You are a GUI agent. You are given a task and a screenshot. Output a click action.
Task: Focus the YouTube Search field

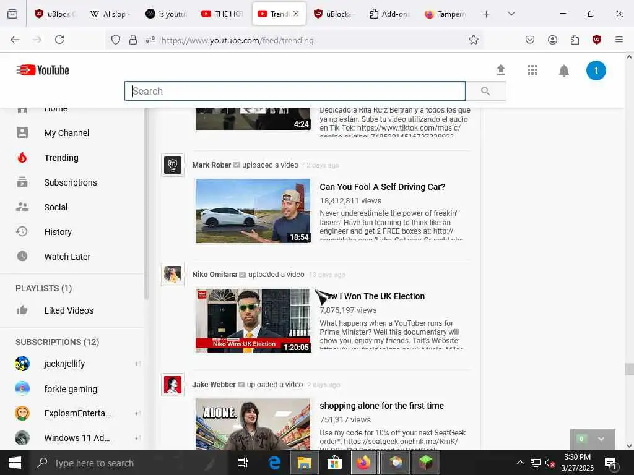(295, 91)
